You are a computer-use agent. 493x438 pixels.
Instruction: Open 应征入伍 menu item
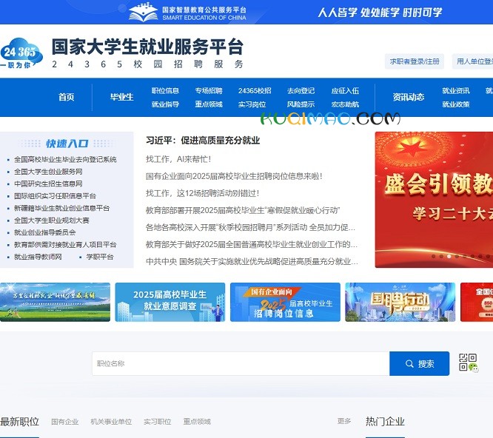(x=345, y=91)
